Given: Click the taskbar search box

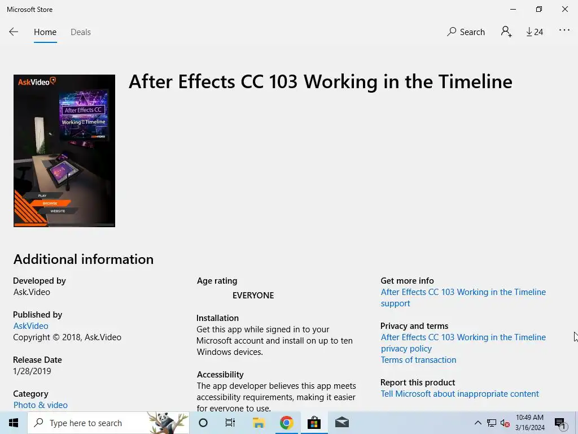Looking at the screenshot, I should tap(108, 423).
